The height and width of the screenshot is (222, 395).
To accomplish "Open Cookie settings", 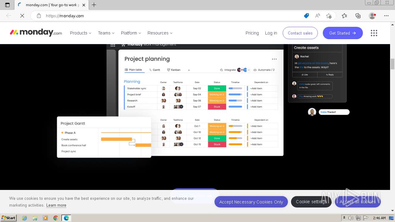I will [311, 202].
